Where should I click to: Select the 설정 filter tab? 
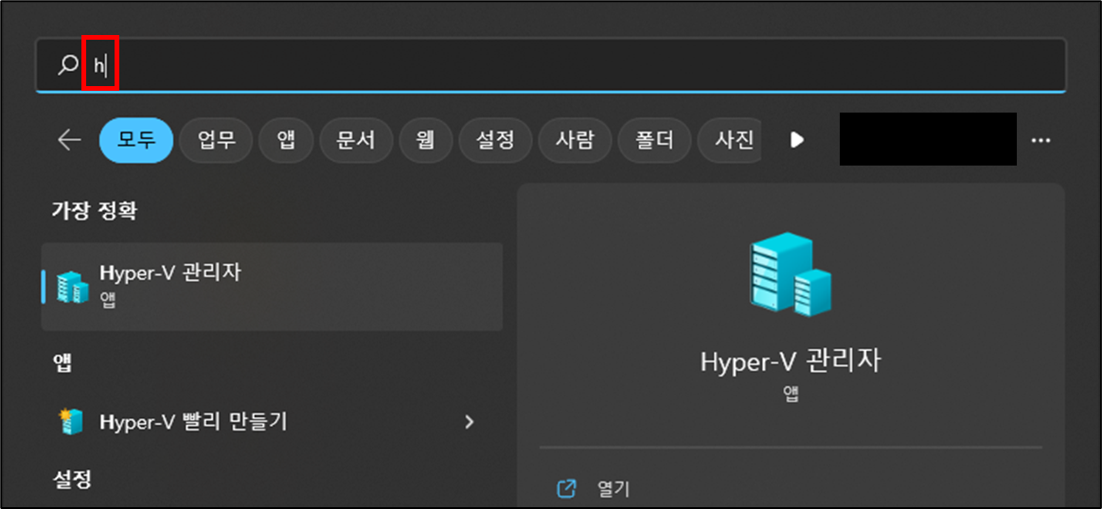[495, 140]
